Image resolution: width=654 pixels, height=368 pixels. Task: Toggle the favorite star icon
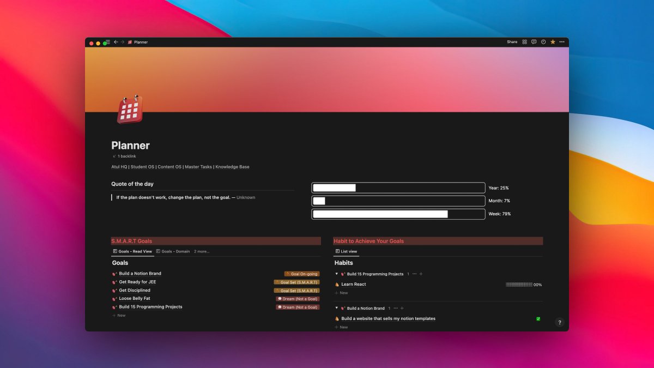pos(553,42)
